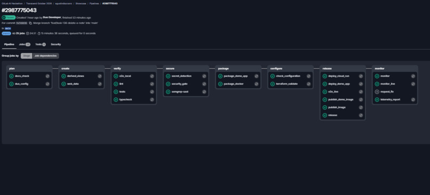Open the Tests tab

(x=41, y=44)
